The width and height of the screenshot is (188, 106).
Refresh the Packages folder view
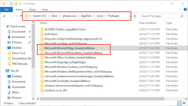tap(135, 16)
